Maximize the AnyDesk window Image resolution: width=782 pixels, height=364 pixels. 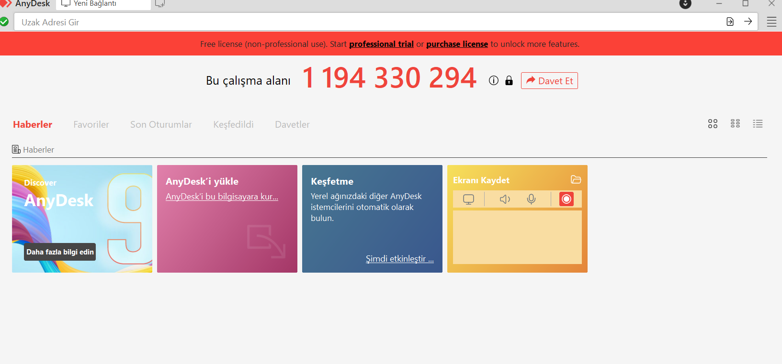pos(745,4)
